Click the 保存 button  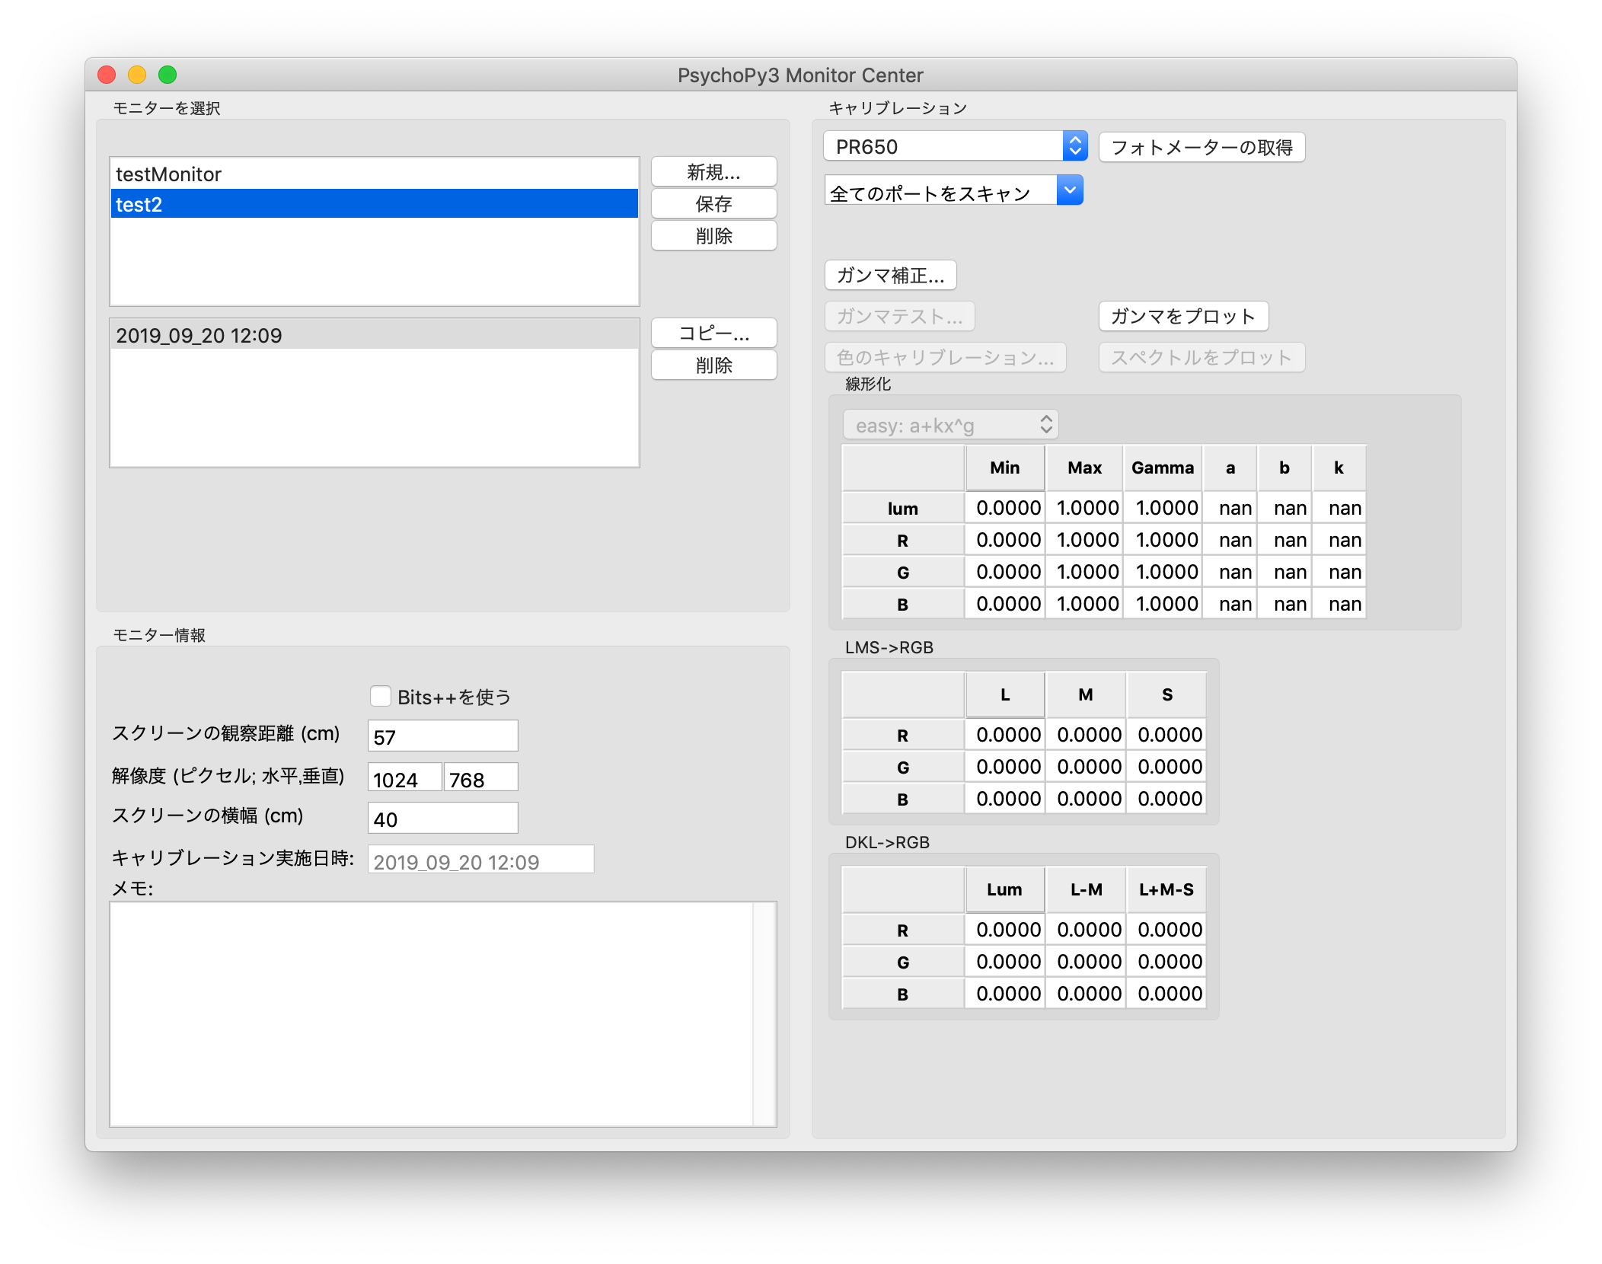[713, 204]
